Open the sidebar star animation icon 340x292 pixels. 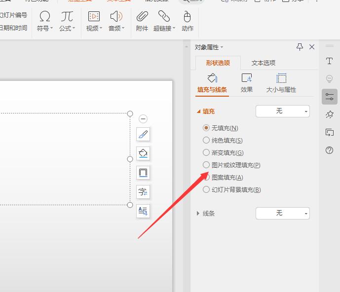pos(329,114)
